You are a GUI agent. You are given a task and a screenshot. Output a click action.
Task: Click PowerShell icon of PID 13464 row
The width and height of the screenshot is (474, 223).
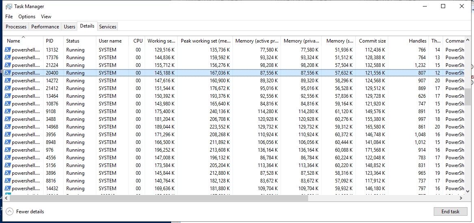[8, 96]
